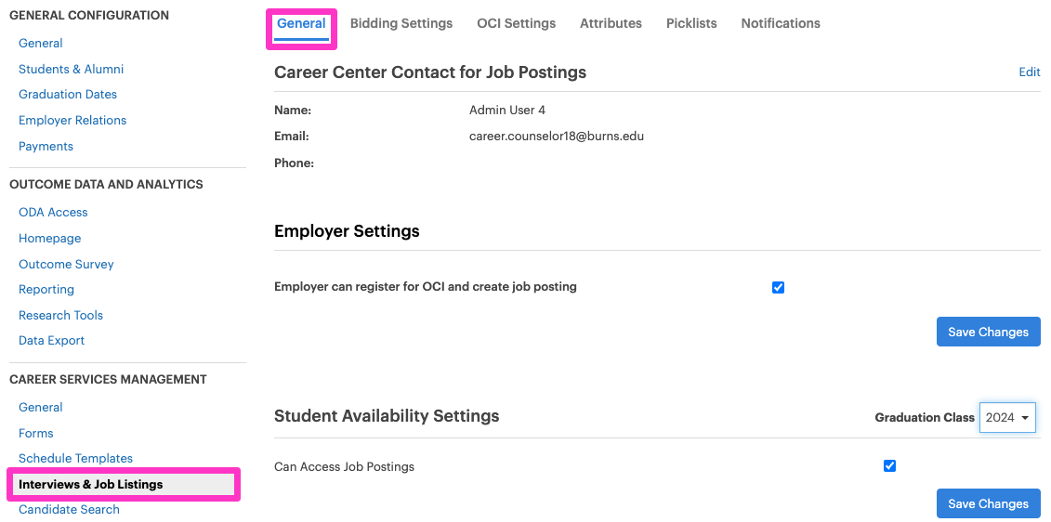Click the Phone: field label

click(295, 163)
